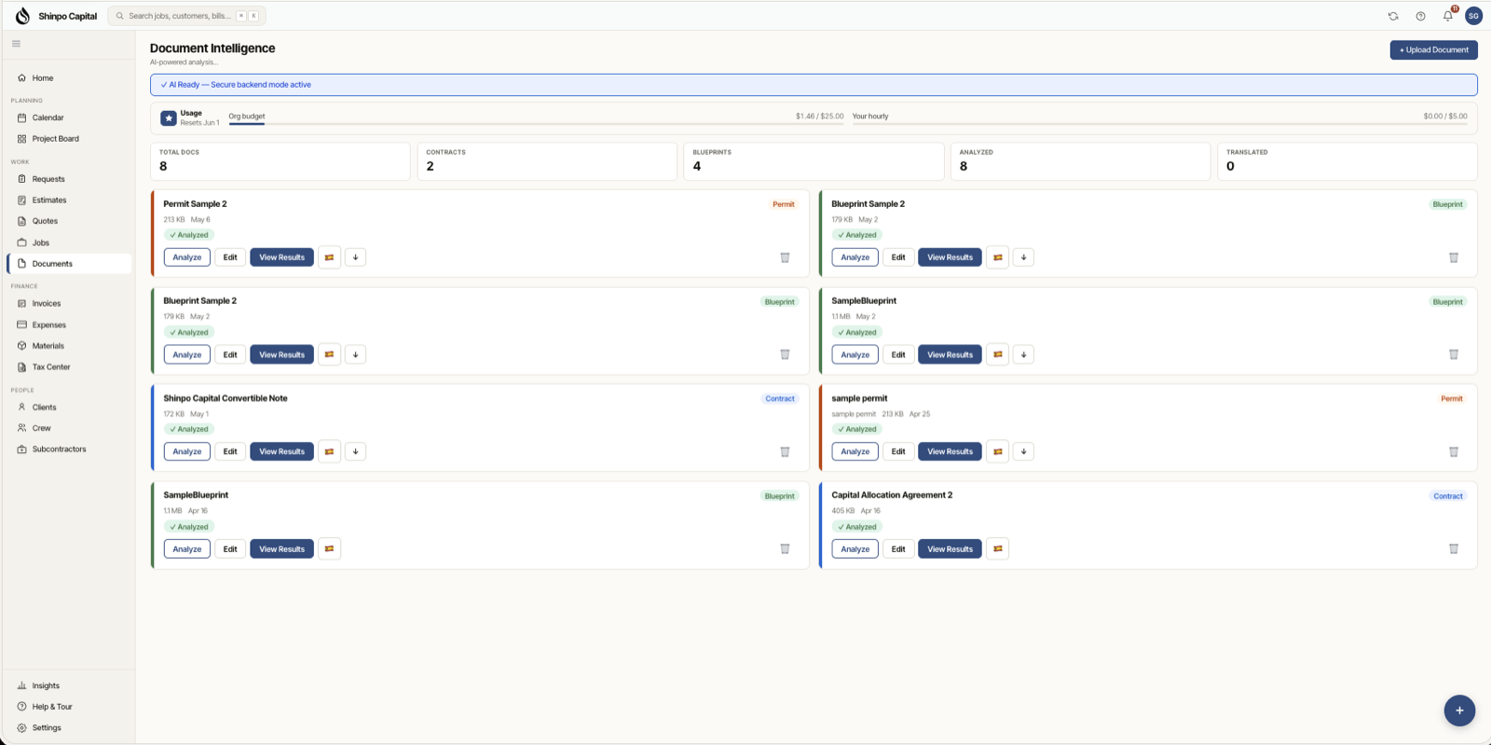This screenshot has width=1491, height=745.
Task: View Results for Capital Allocation Agreement 2
Action: [x=950, y=549]
